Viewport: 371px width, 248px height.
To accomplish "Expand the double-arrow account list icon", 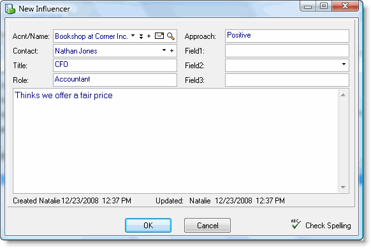I will point(141,36).
